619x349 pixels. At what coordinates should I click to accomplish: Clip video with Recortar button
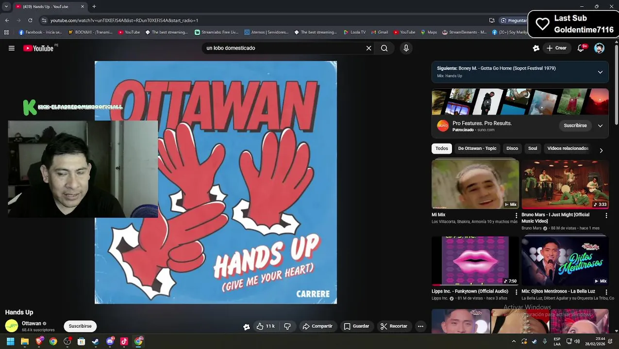pyautogui.click(x=394, y=326)
